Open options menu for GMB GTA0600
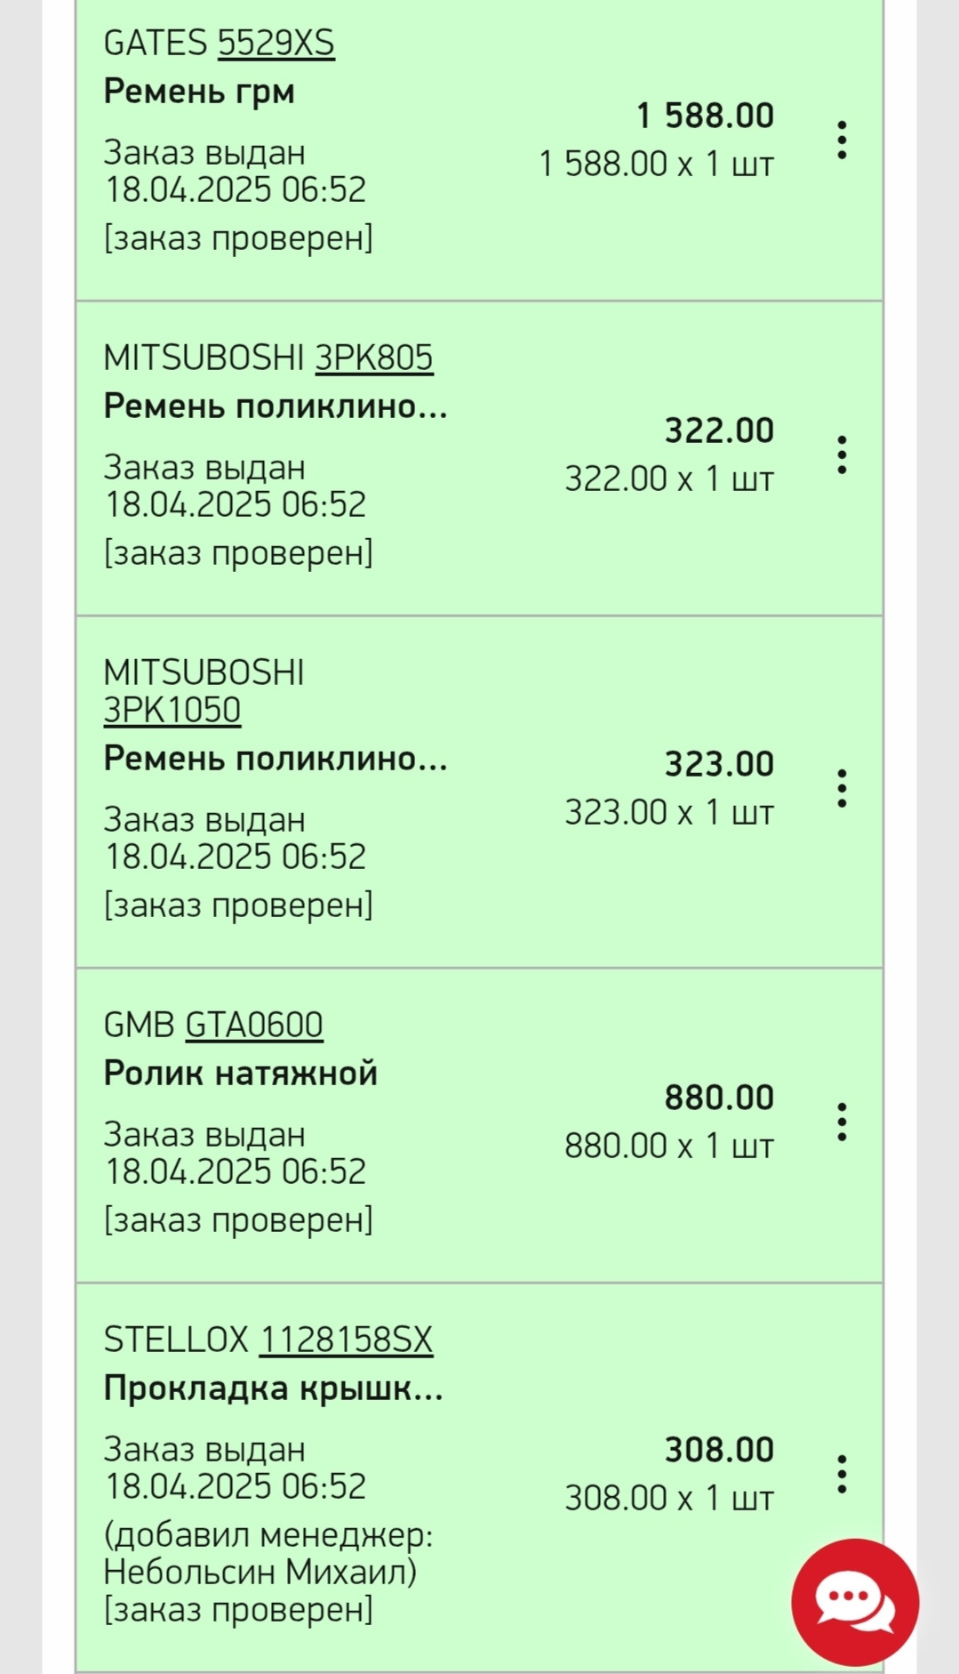Image resolution: width=959 pixels, height=1674 pixels. (841, 1123)
